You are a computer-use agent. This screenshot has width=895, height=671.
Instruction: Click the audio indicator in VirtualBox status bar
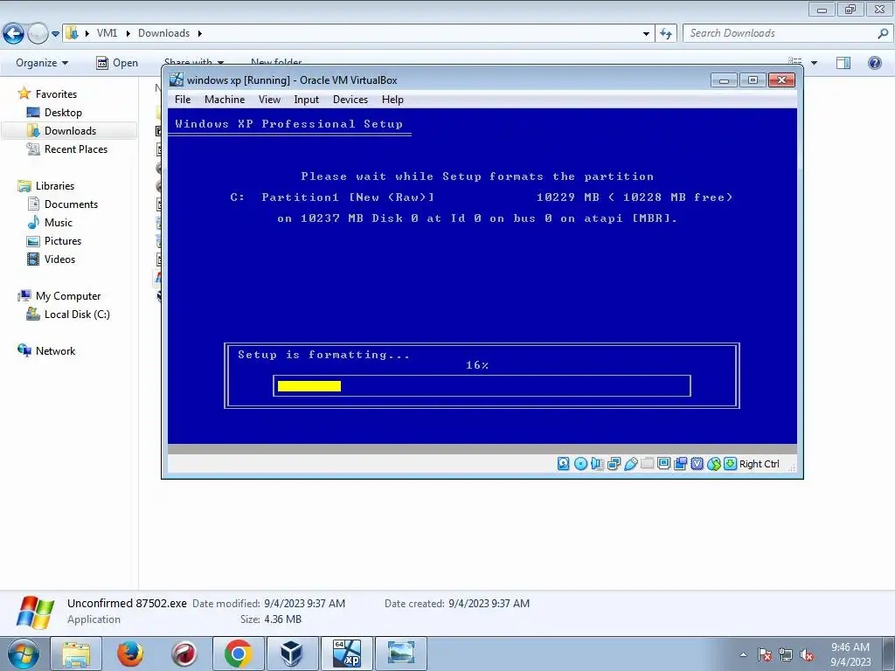coord(597,464)
